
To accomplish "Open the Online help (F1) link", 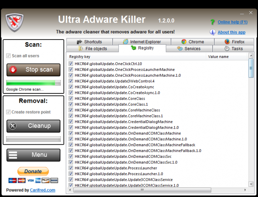I will pos(233,22).
